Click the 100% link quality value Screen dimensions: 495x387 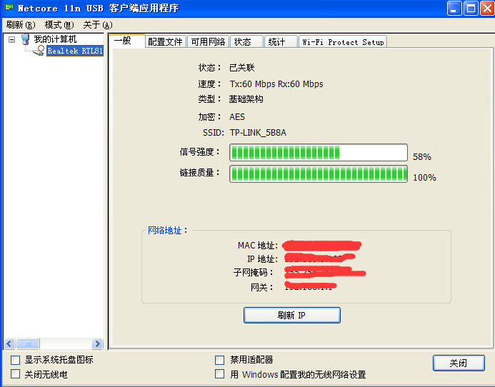coord(424,177)
